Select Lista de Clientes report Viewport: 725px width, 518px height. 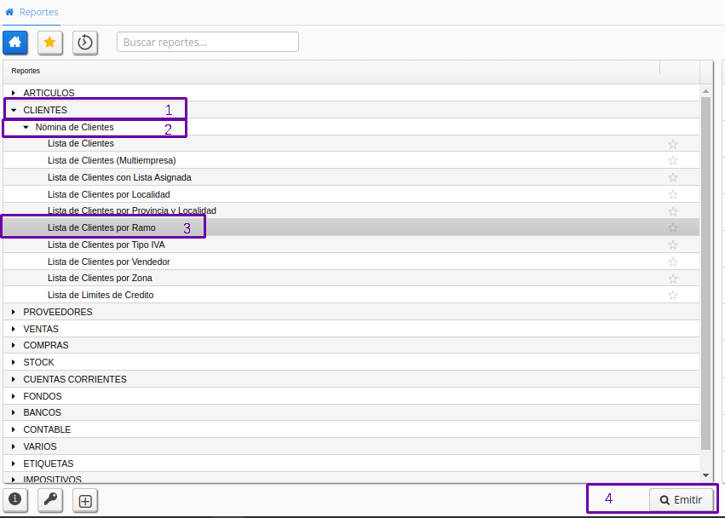click(x=80, y=143)
